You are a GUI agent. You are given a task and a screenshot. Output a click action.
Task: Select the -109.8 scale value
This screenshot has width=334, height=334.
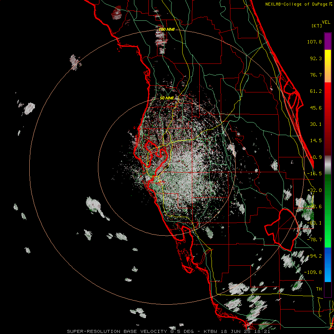coord(313,272)
